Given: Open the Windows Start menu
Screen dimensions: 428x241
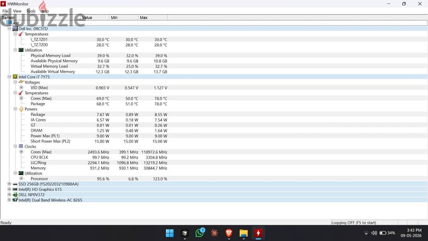Looking at the screenshot, I should click(169, 233).
